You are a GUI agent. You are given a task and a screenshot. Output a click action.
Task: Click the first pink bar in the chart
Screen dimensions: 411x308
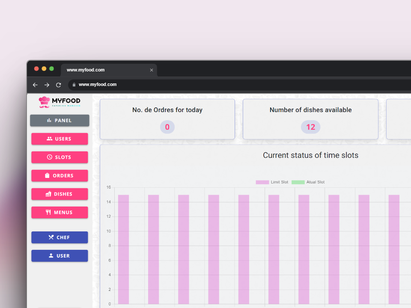(123, 249)
